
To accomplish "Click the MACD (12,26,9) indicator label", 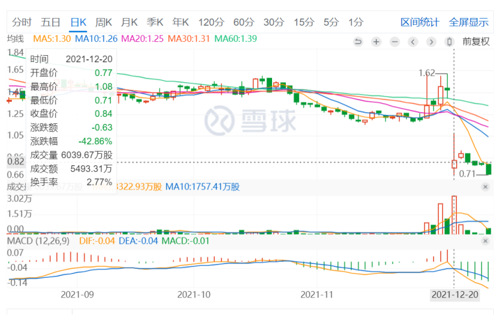I will 38,241.
